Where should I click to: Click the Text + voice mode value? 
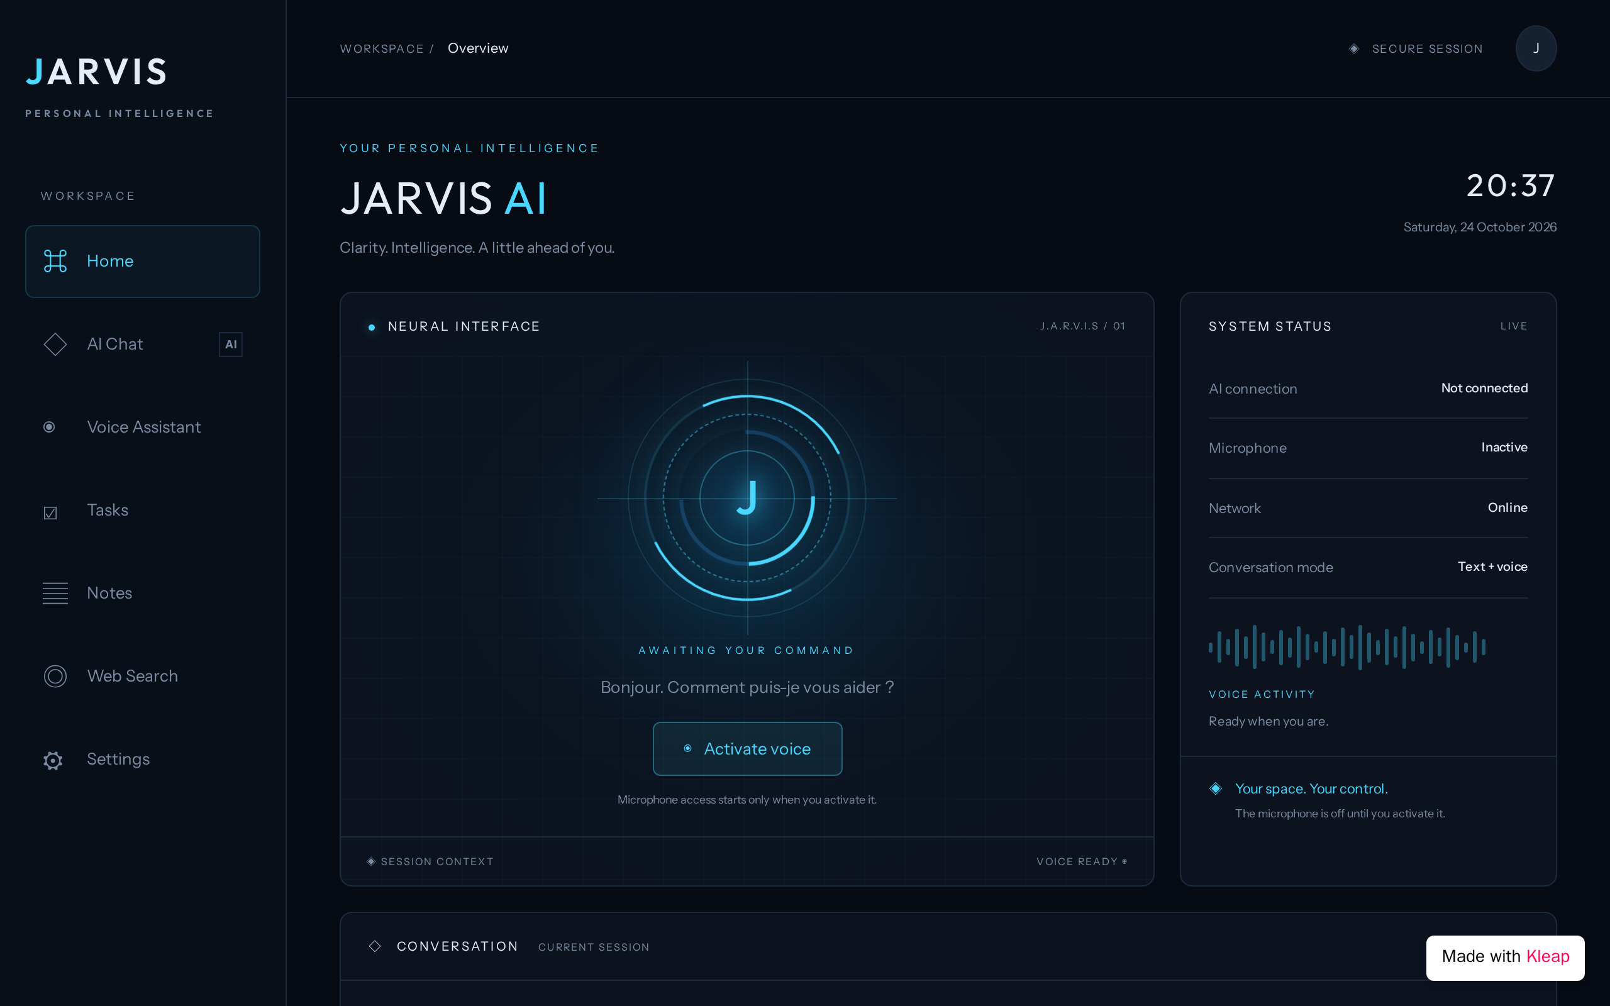pos(1492,567)
